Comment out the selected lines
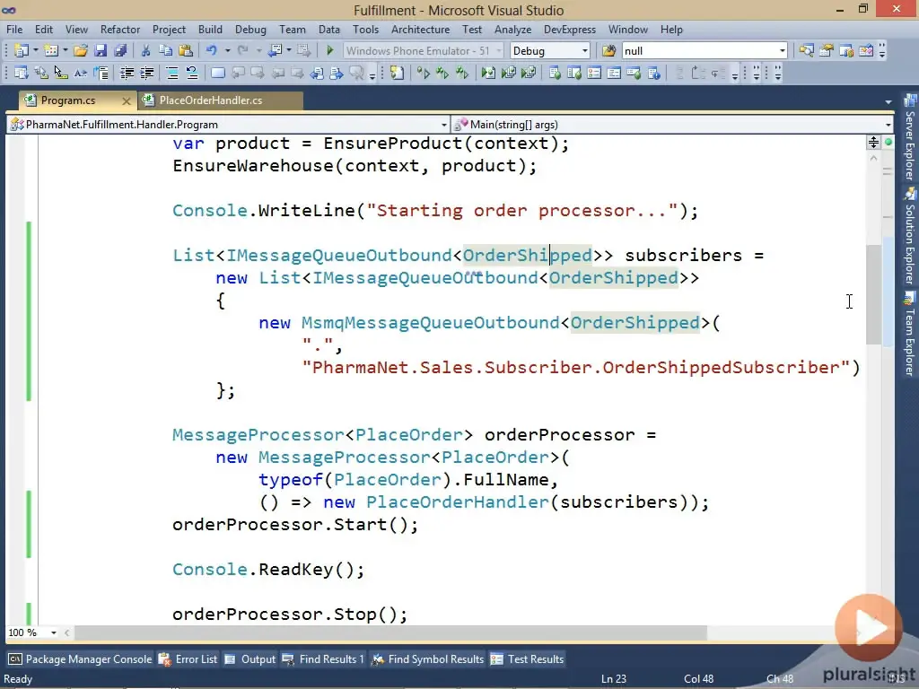Image resolution: width=919 pixels, height=689 pixels. click(x=172, y=74)
